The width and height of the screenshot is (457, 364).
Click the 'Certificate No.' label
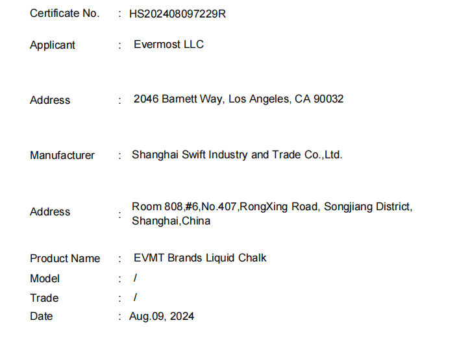[x=65, y=14]
